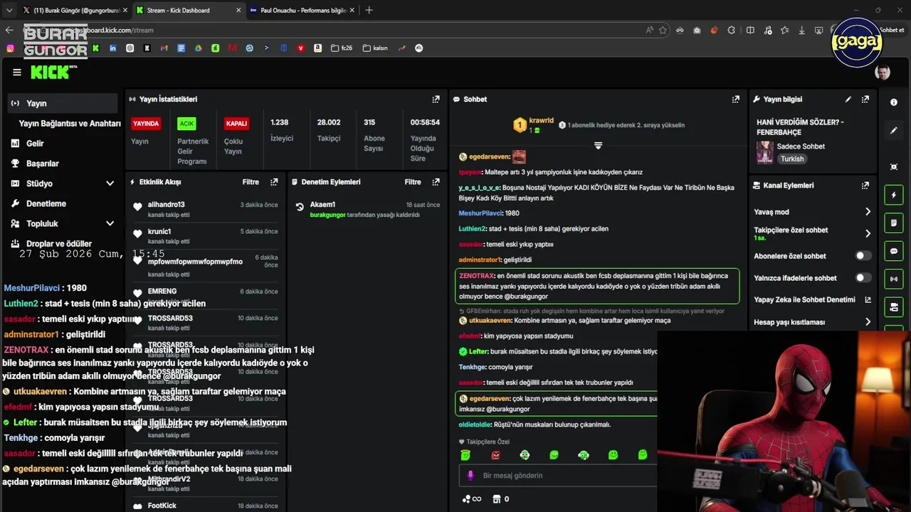Click the Turkish language tag

[792, 159]
